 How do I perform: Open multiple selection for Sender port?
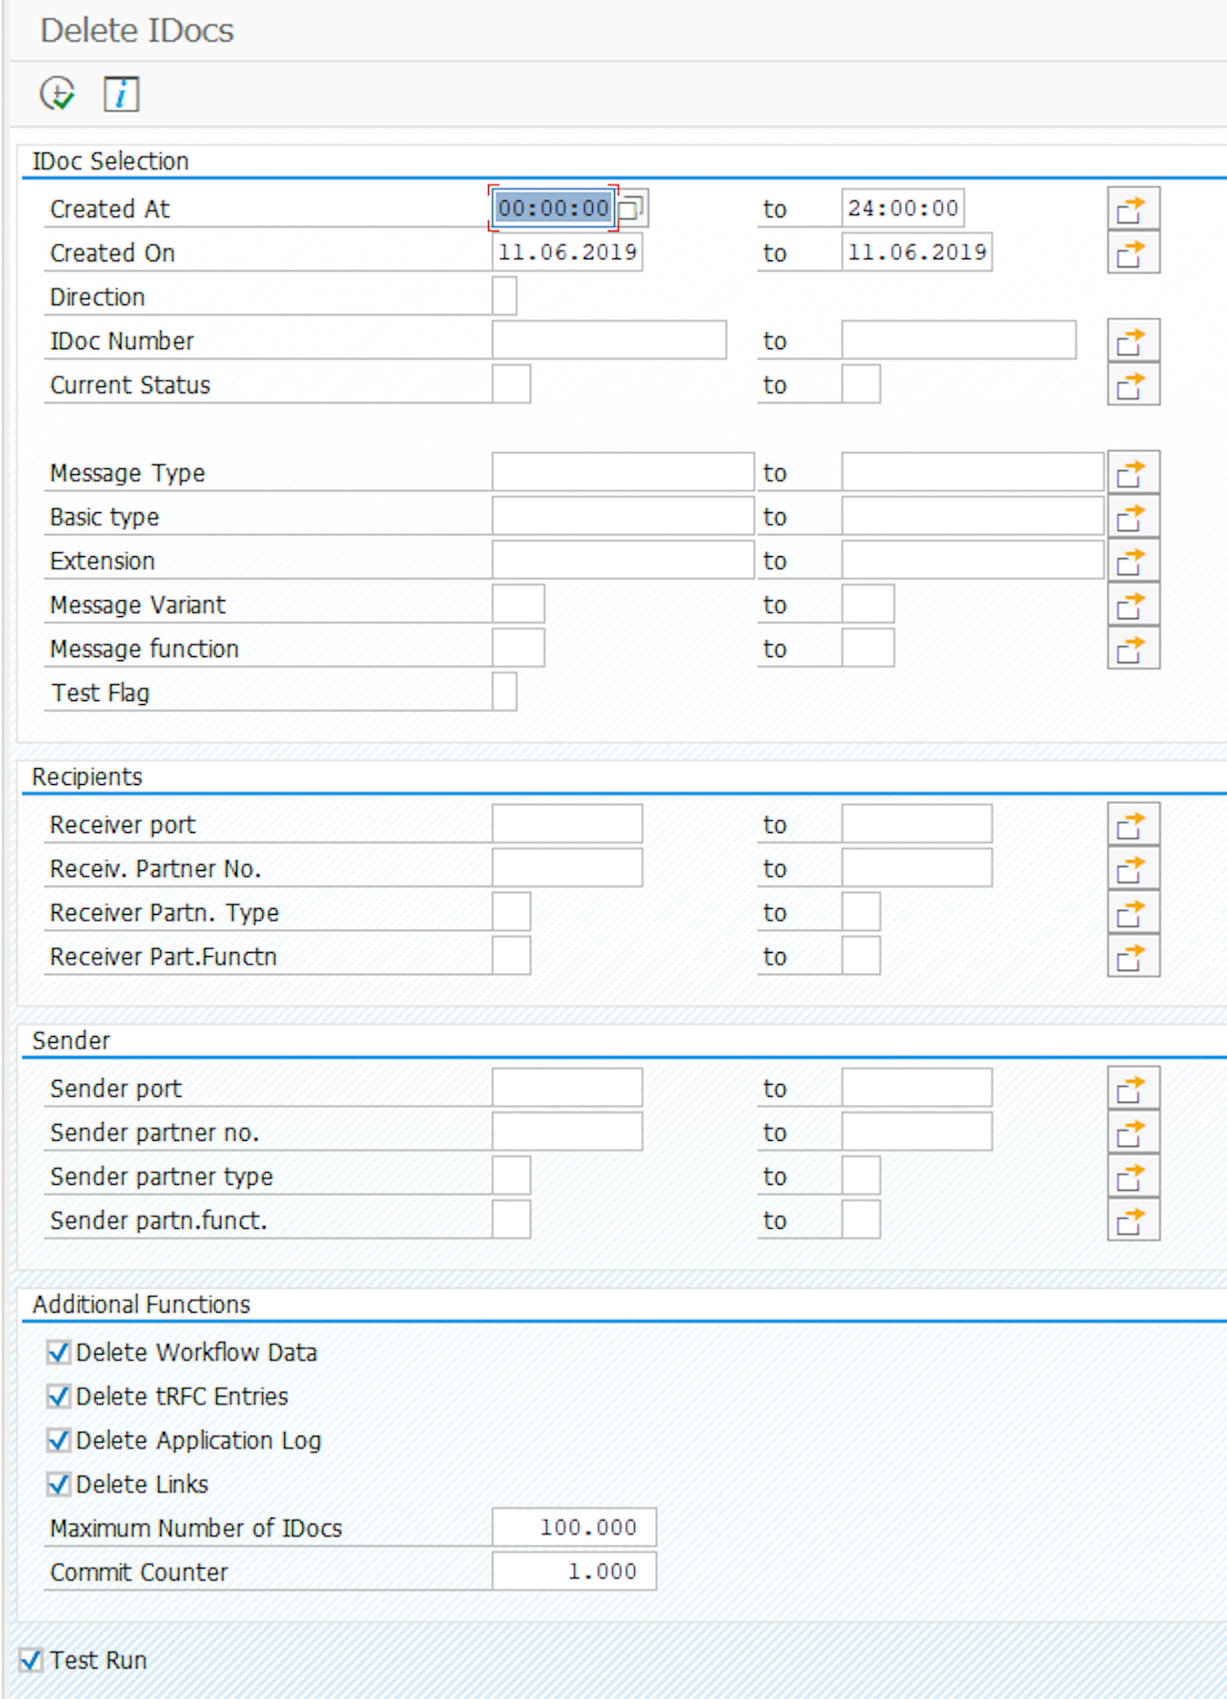[1133, 1089]
